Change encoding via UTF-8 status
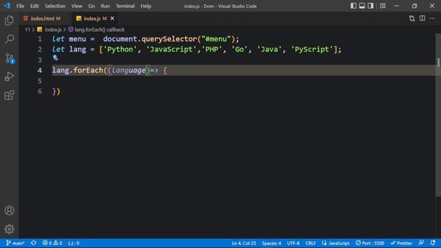This screenshot has height=248, width=441. 293,243
